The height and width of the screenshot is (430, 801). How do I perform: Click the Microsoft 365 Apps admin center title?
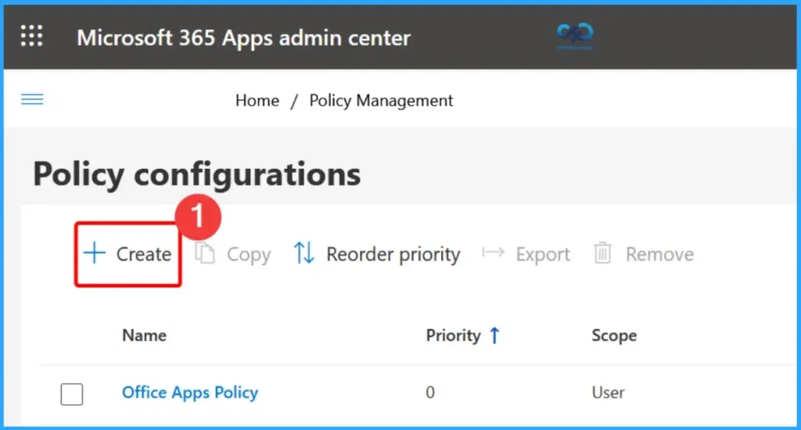[x=244, y=38]
